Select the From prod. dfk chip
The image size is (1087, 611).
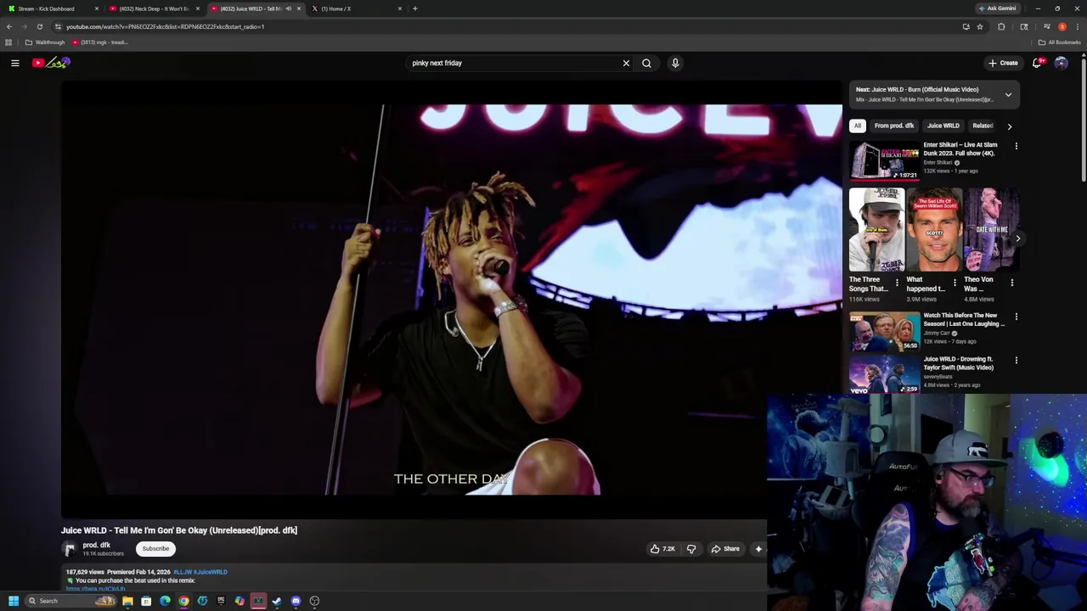(894, 126)
